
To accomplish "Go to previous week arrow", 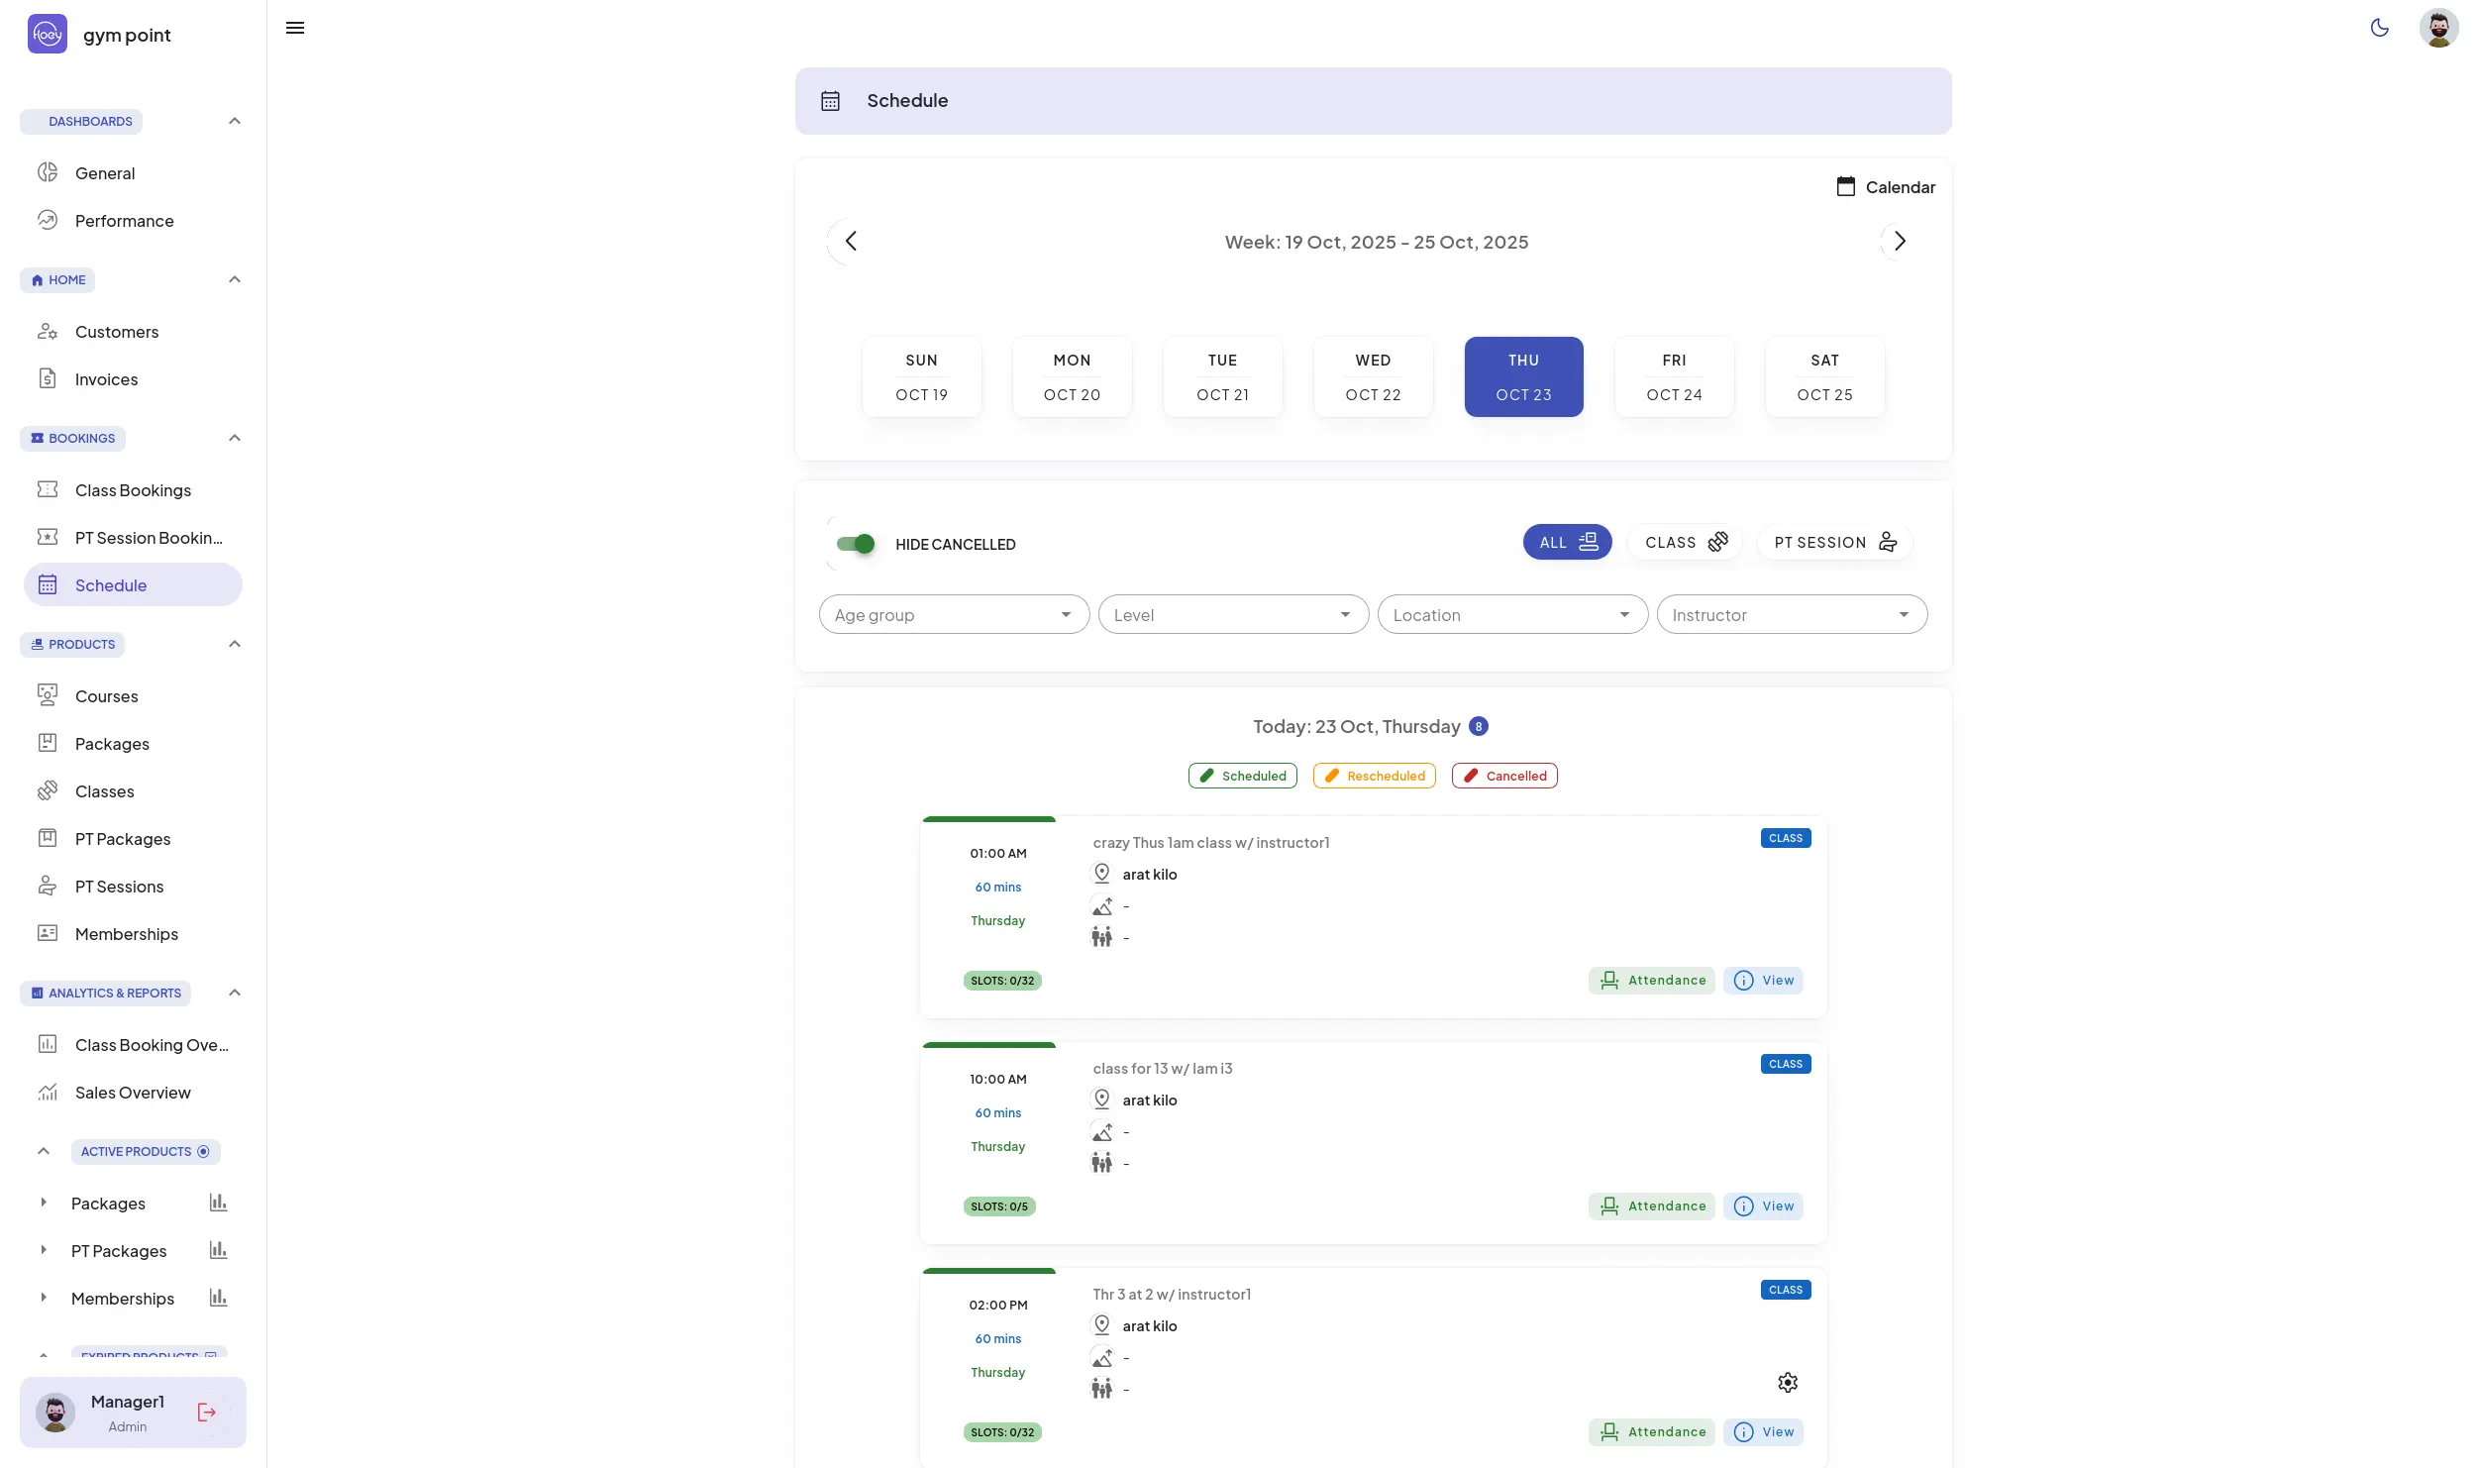I will 850,241.
